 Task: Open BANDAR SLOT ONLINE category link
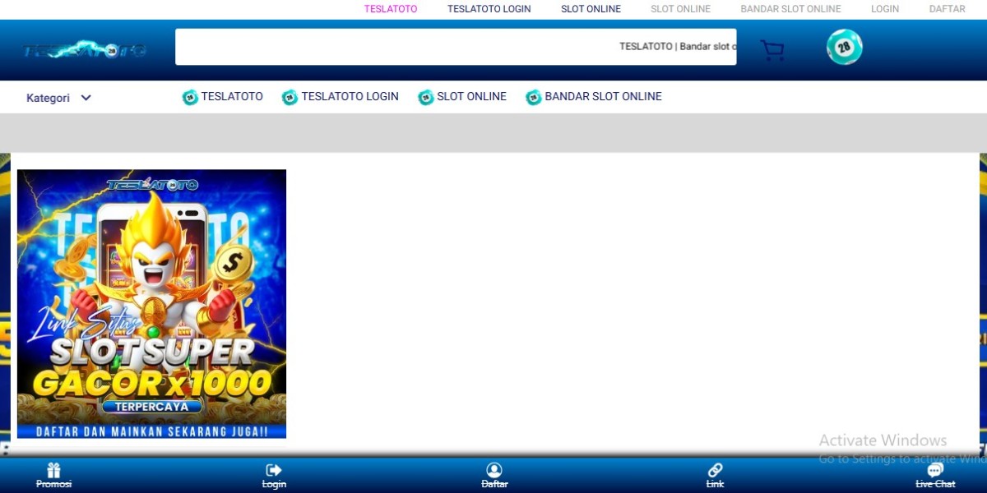pyautogui.click(x=603, y=97)
